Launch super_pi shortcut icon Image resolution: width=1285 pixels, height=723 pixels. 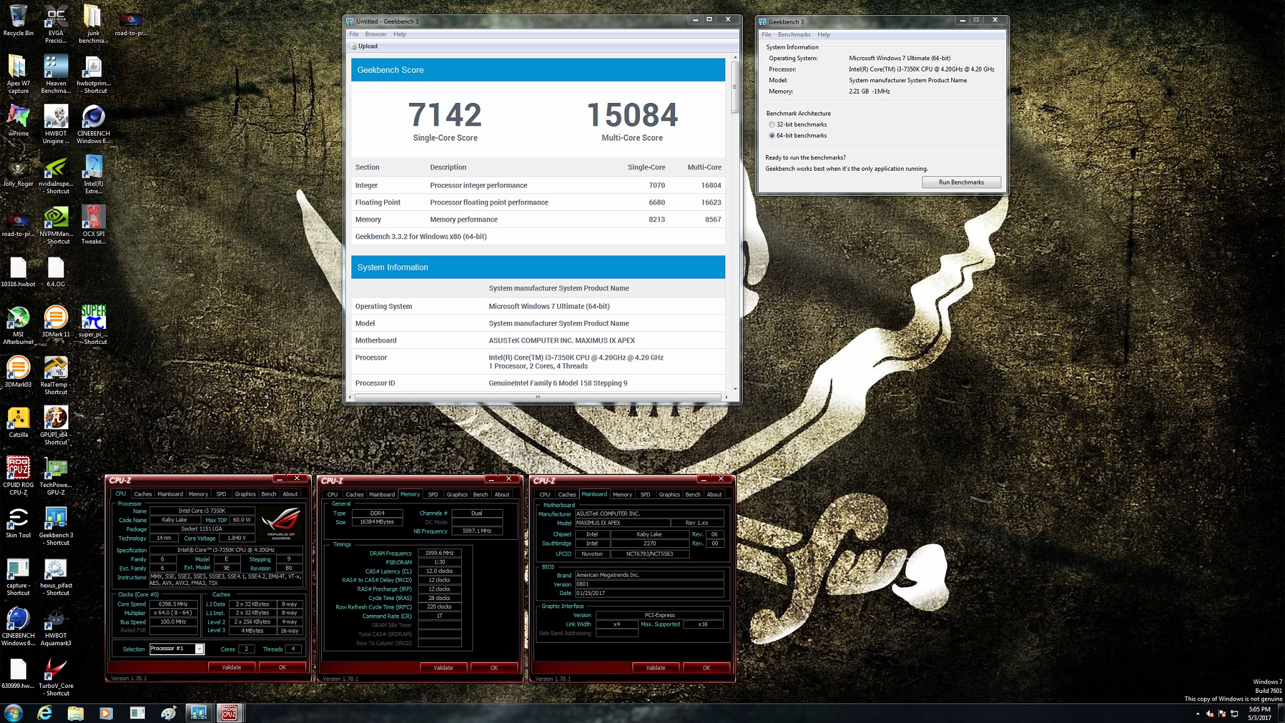point(93,325)
